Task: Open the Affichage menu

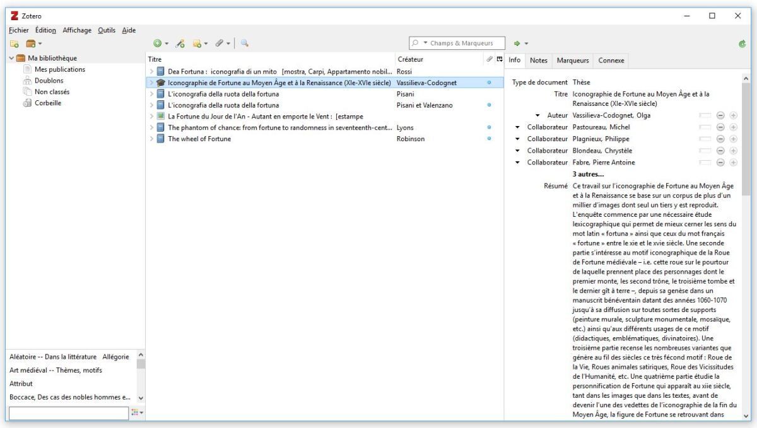Action: tap(76, 30)
